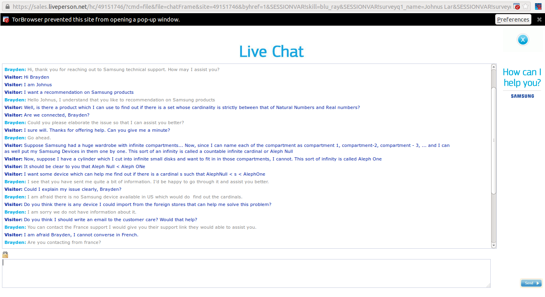Bookmark this page with the star icon
The height and width of the screenshot is (297, 545).
[526, 6]
